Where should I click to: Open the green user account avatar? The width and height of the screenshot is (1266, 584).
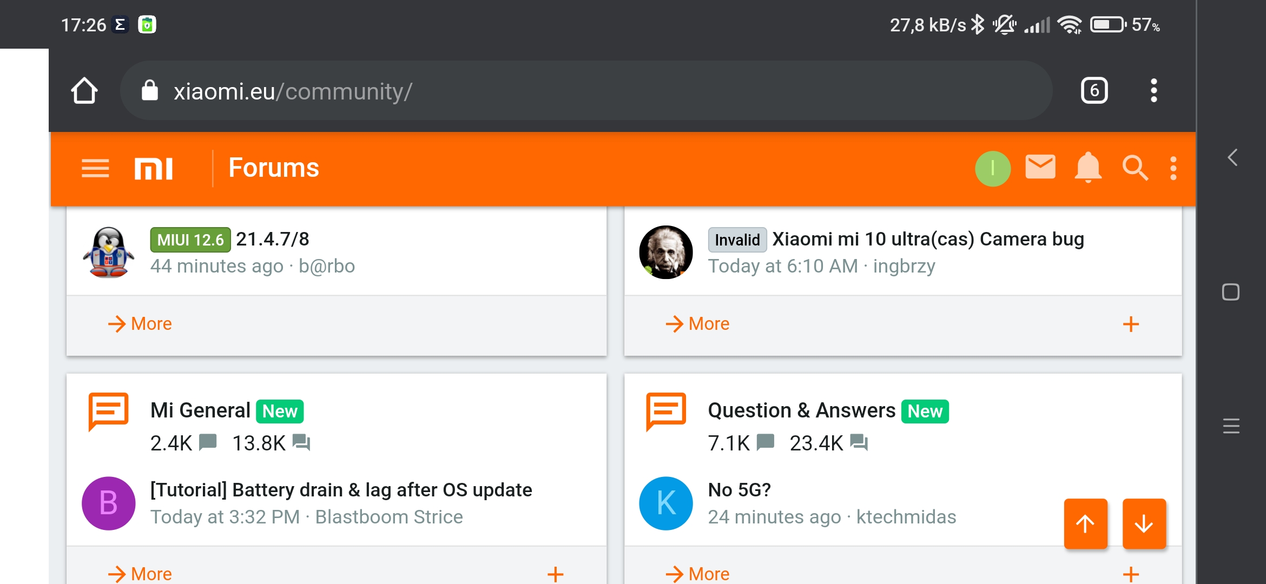point(992,169)
